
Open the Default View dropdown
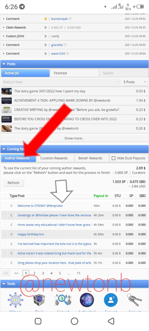[x=61, y=82]
